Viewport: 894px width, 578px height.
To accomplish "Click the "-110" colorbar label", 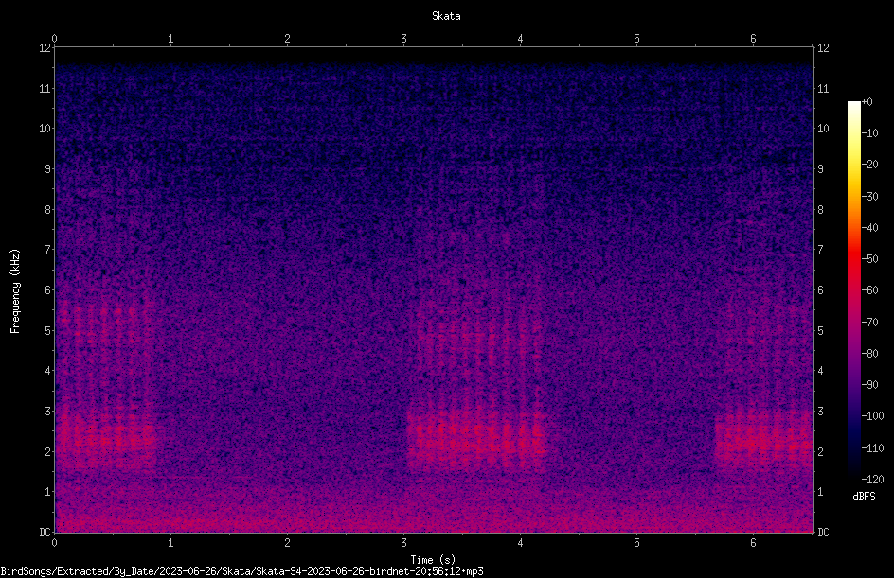I will [872, 448].
